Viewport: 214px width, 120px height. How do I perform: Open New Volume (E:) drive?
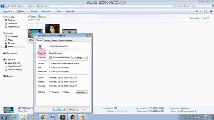pyautogui.click(x=15, y=70)
